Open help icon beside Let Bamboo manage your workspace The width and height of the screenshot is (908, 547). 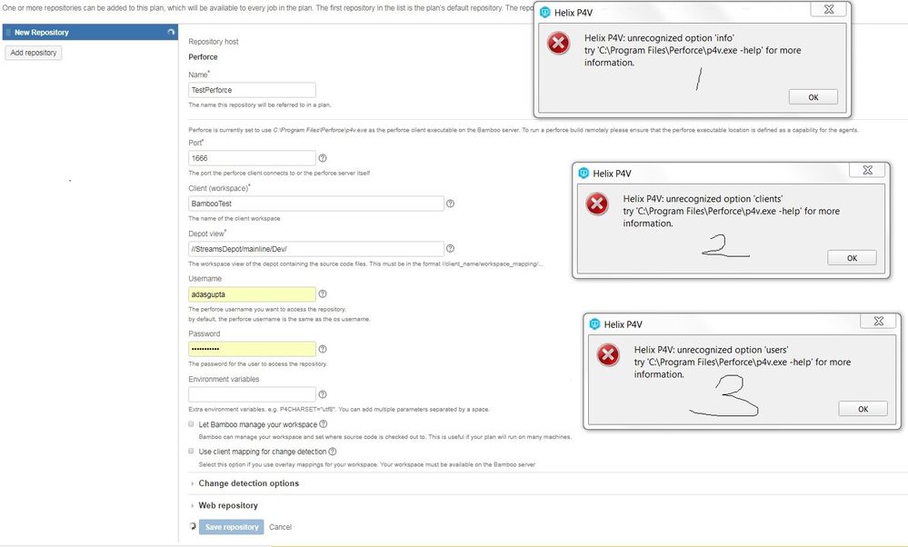click(324, 423)
